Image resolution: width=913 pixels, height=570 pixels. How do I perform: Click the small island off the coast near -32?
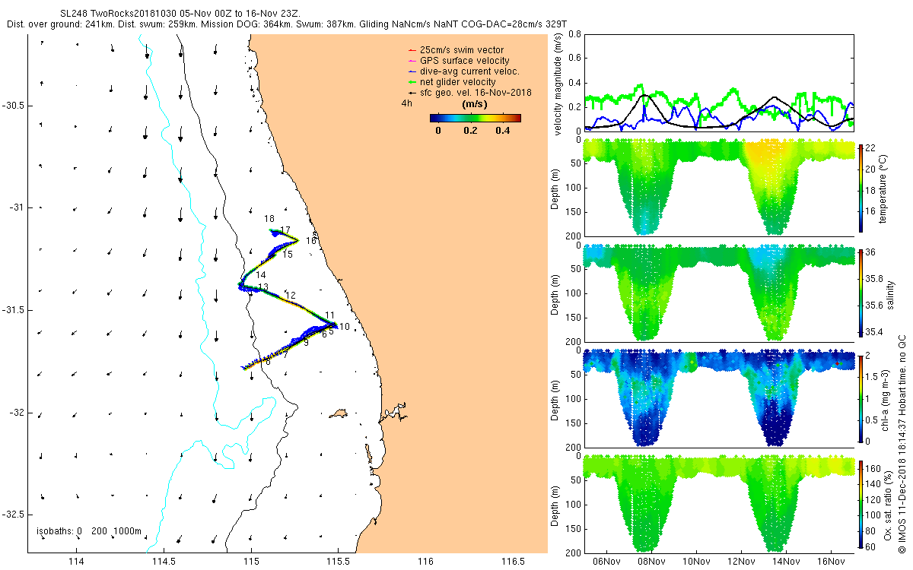click(x=338, y=415)
